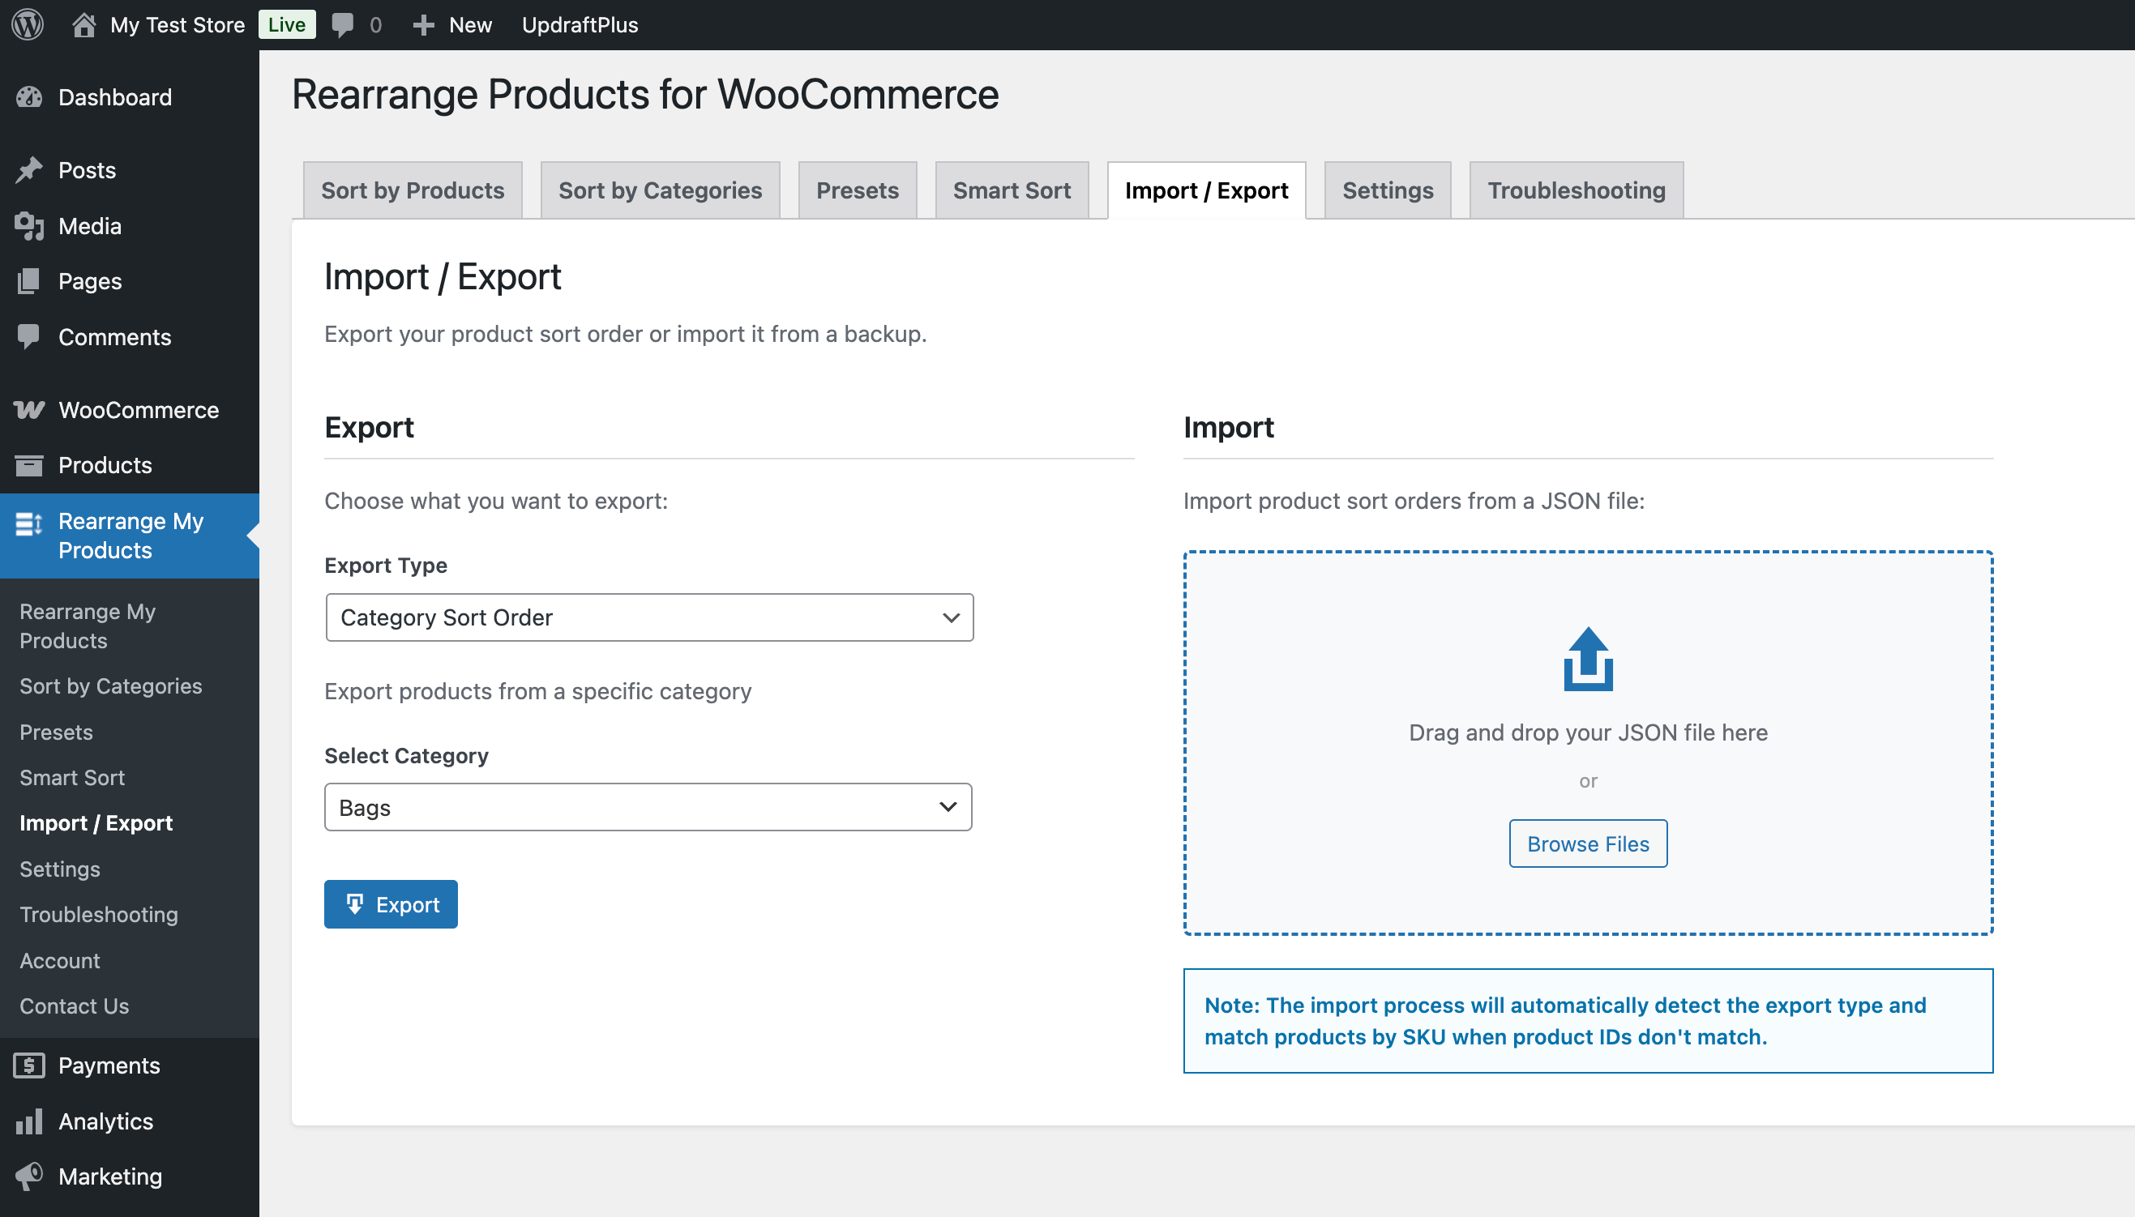This screenshot has height=1217, width=2135.
Task: Switch to the Smart Sort tab
Action: coord(1012,190)
